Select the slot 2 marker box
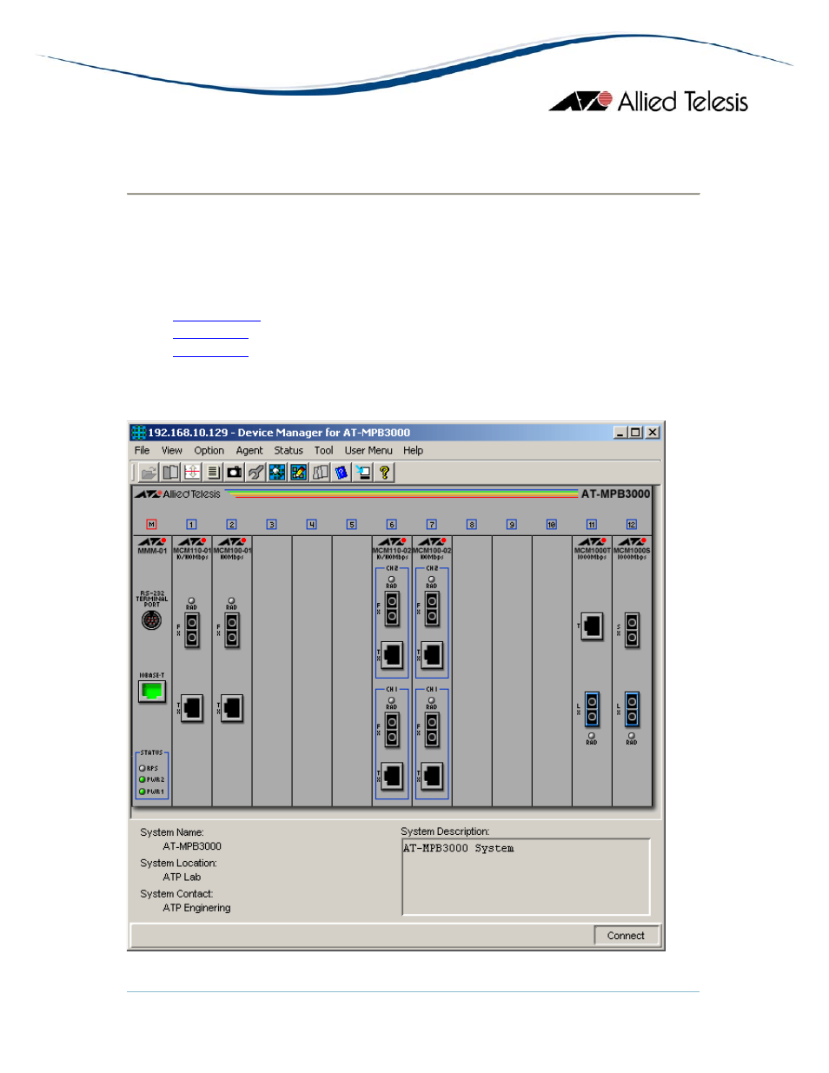The width and height of the screenshot is (829, 1073). tap(231, 525)
